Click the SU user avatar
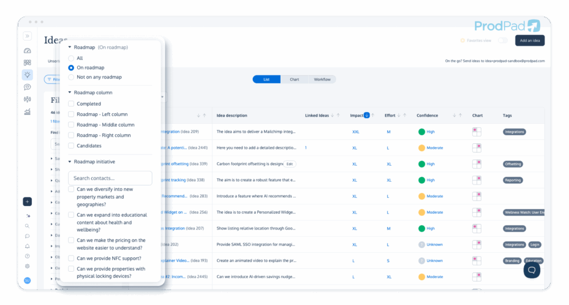Screen dimensions: 569x305 (x=27, y=281)
